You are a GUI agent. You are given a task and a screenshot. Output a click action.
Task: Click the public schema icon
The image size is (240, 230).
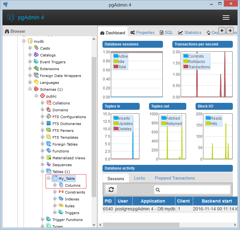pos(43,96)
